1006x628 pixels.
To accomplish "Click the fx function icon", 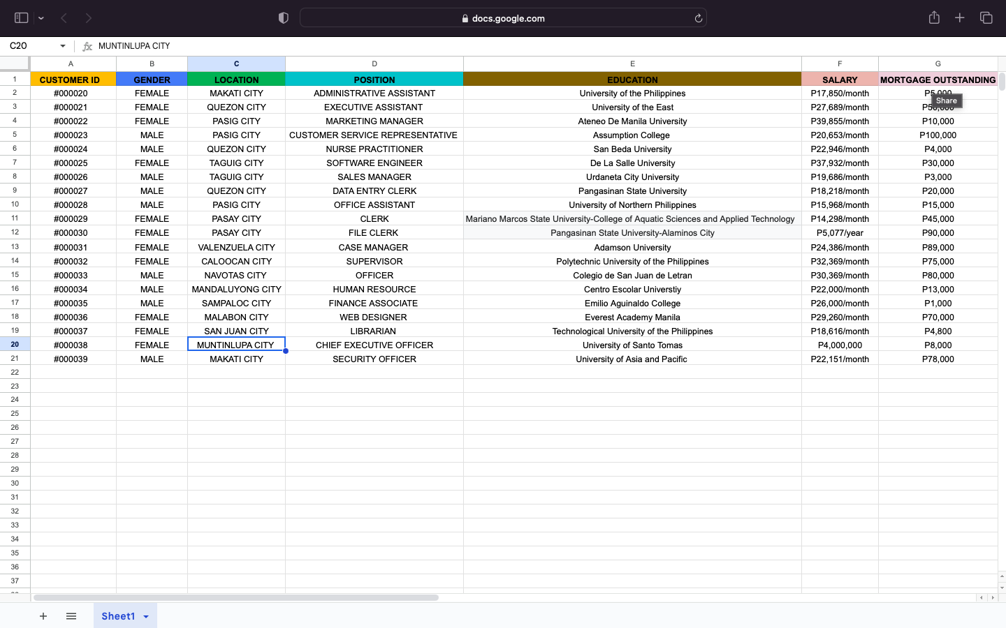I will 87,46.
